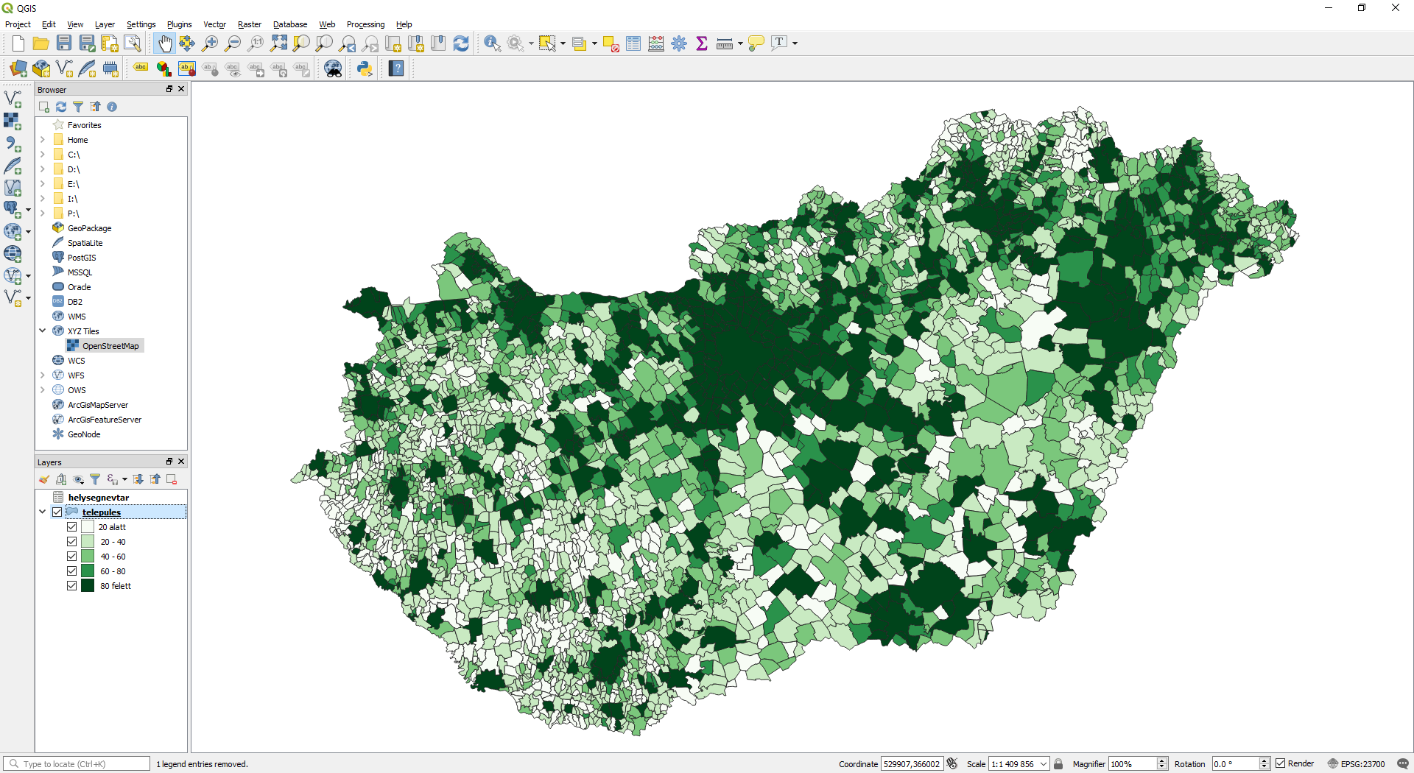Toggle mouse extents display next to Coordinate
The image size is (1414, 773).
point(952,764)
